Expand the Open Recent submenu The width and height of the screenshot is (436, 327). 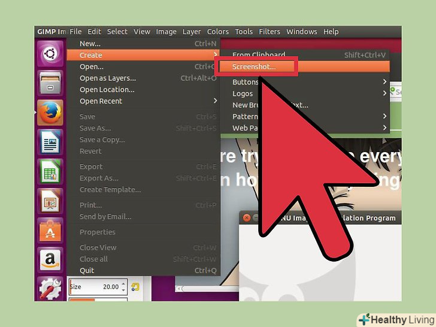(143, 101)
